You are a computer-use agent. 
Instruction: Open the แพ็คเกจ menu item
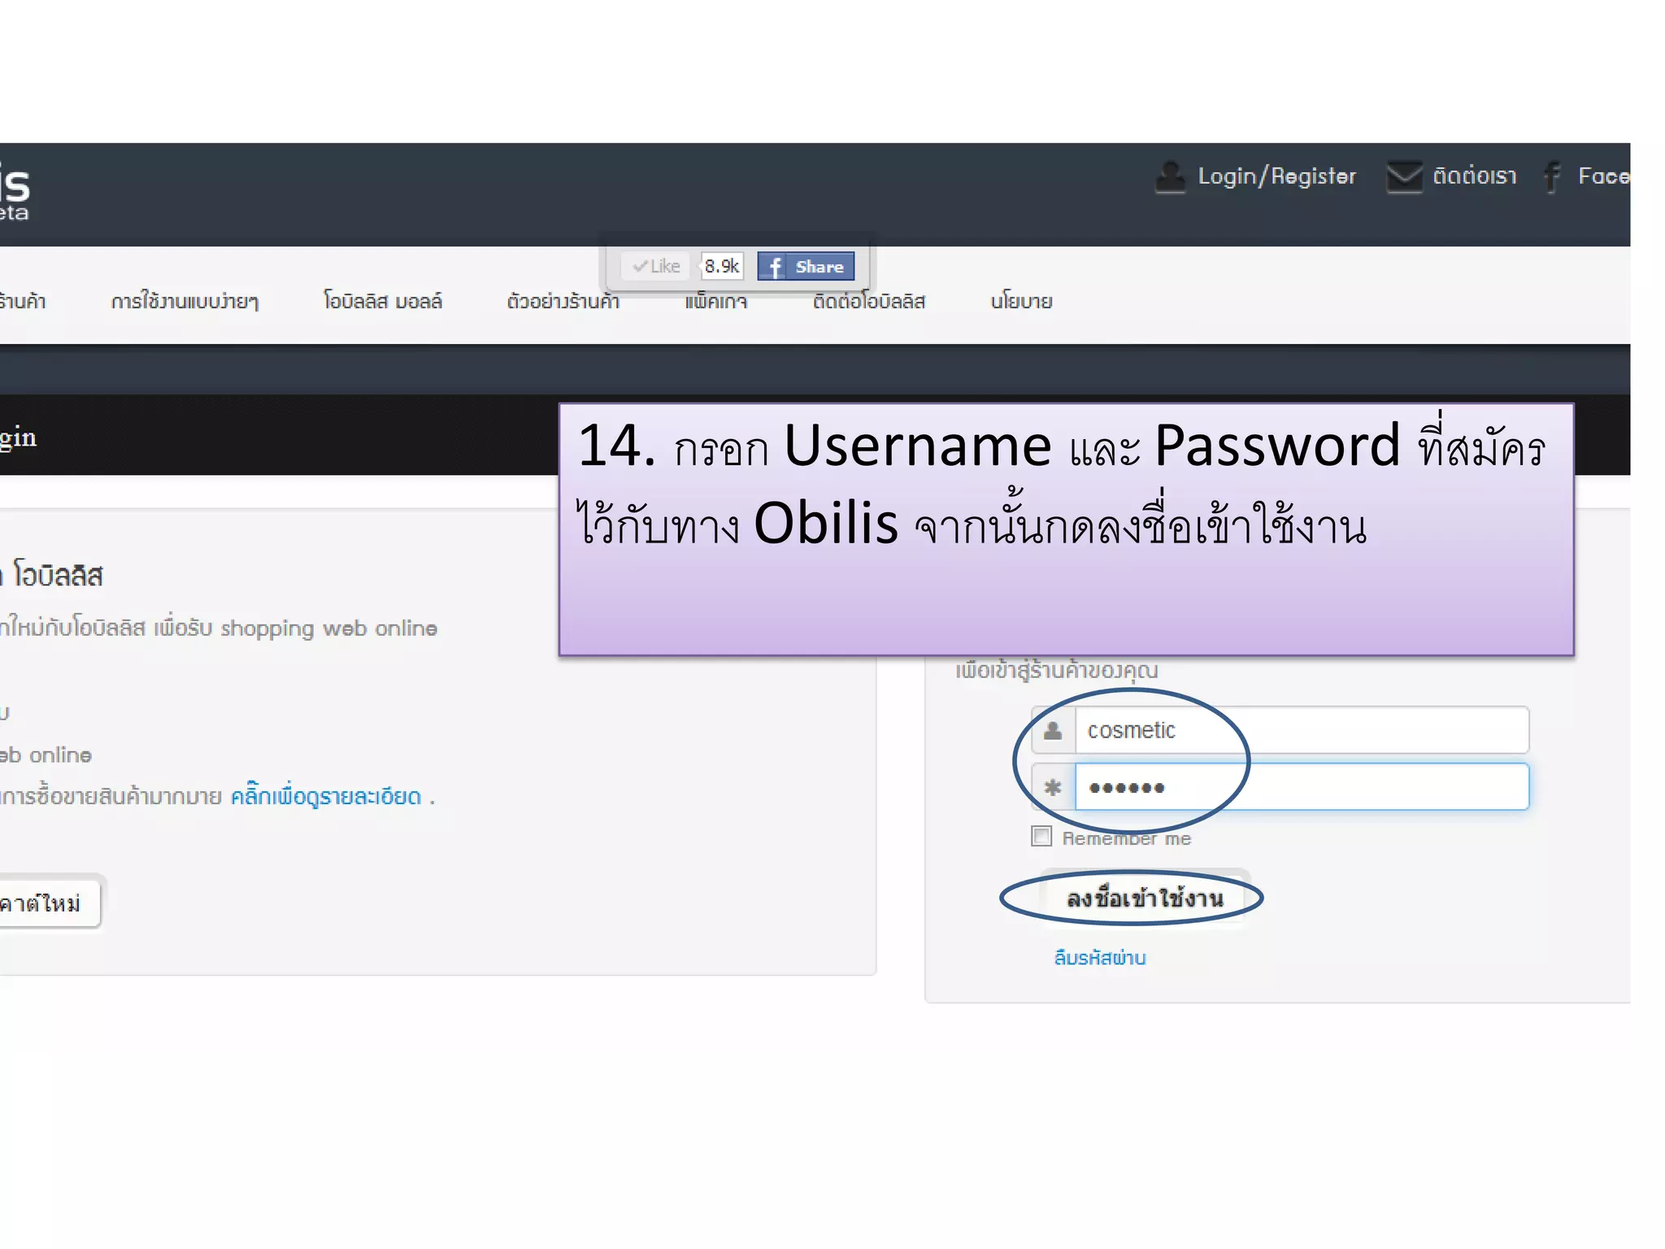click(x=715, y=302)
